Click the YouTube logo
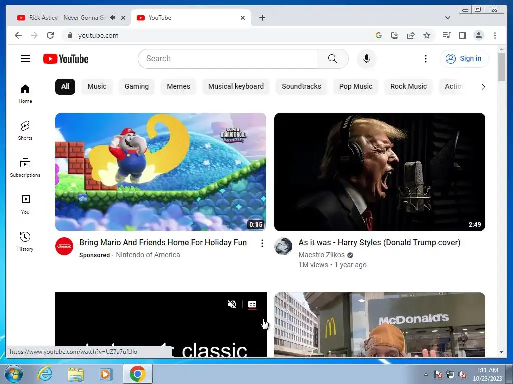 pos(66,59)
